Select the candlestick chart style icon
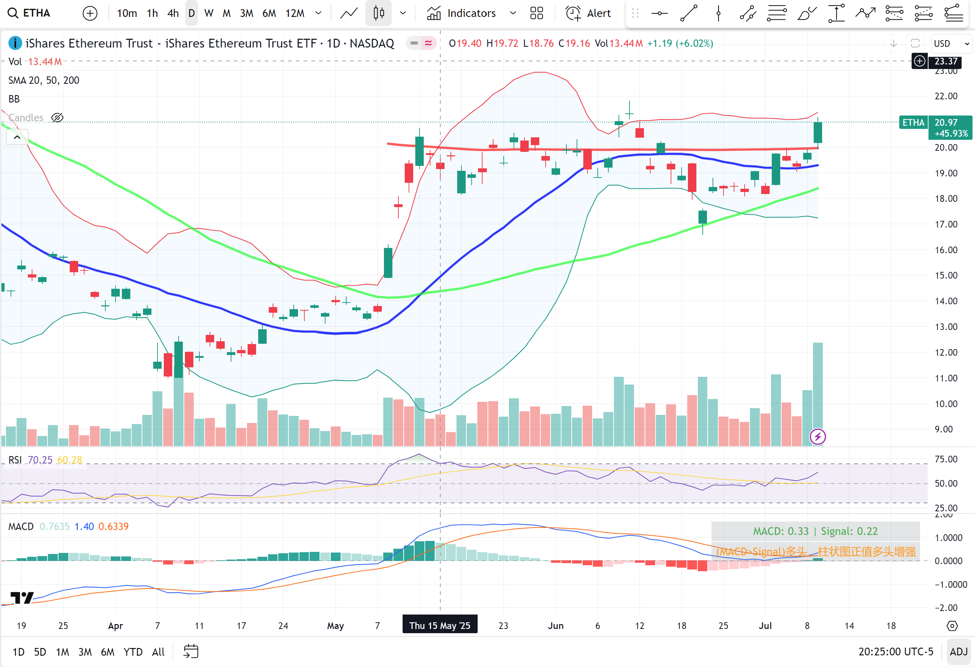 (x=378, y=13)
